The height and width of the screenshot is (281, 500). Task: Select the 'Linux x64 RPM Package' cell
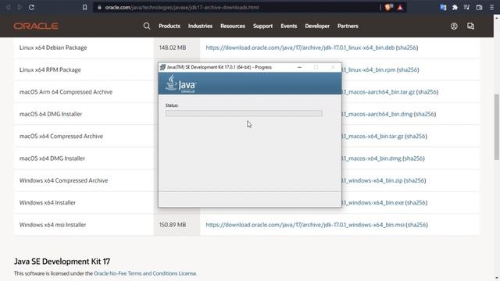click(84, 69)
